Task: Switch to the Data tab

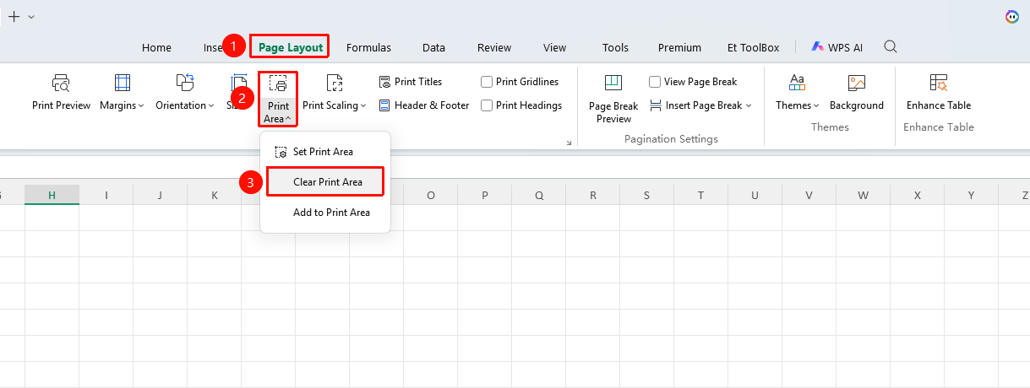Action: pyautogui.click(x=433, y=47)
